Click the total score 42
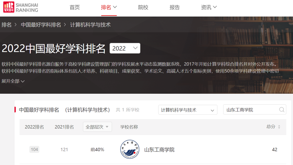This screenshot has width=293, height=165. point(275,149)
